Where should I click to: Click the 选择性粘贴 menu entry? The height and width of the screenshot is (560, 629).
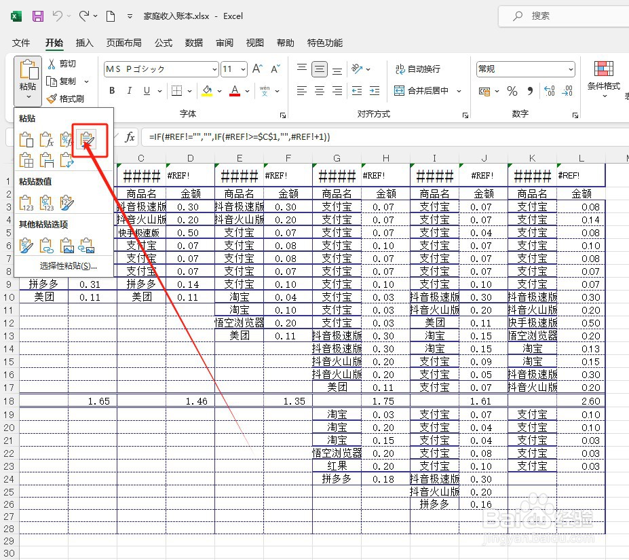click(66, 266)
